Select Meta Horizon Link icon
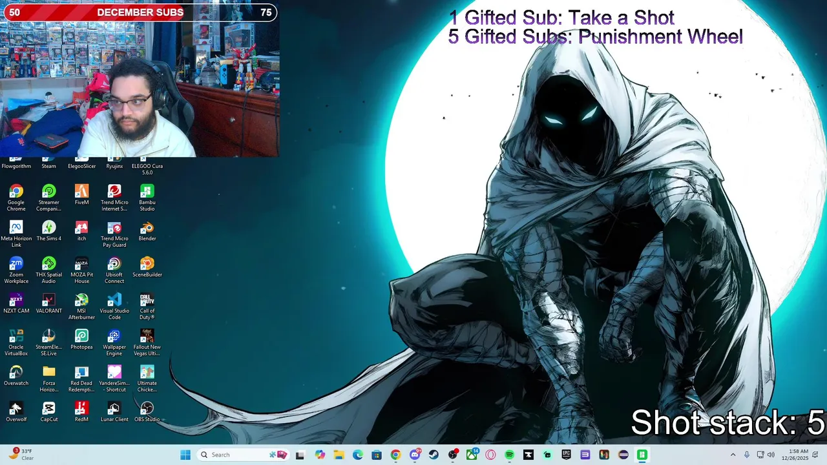Image resolution: width=827 pixels, height=465 pixels. [x=16, y=234]
